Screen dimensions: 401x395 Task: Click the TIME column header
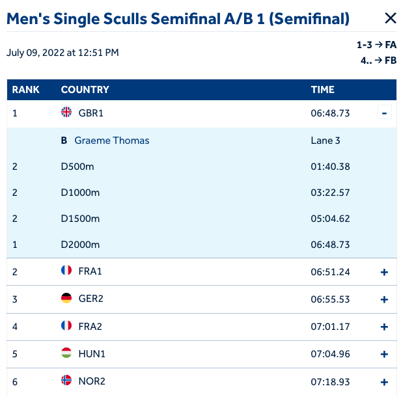(323, 90)
